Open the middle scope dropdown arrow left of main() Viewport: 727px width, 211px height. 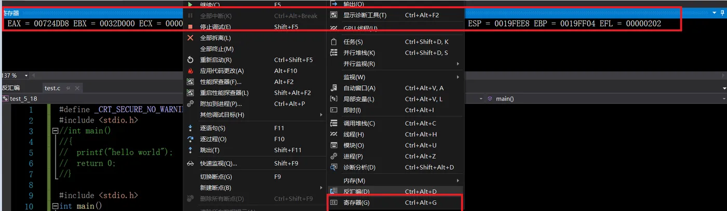click(480, 98)
